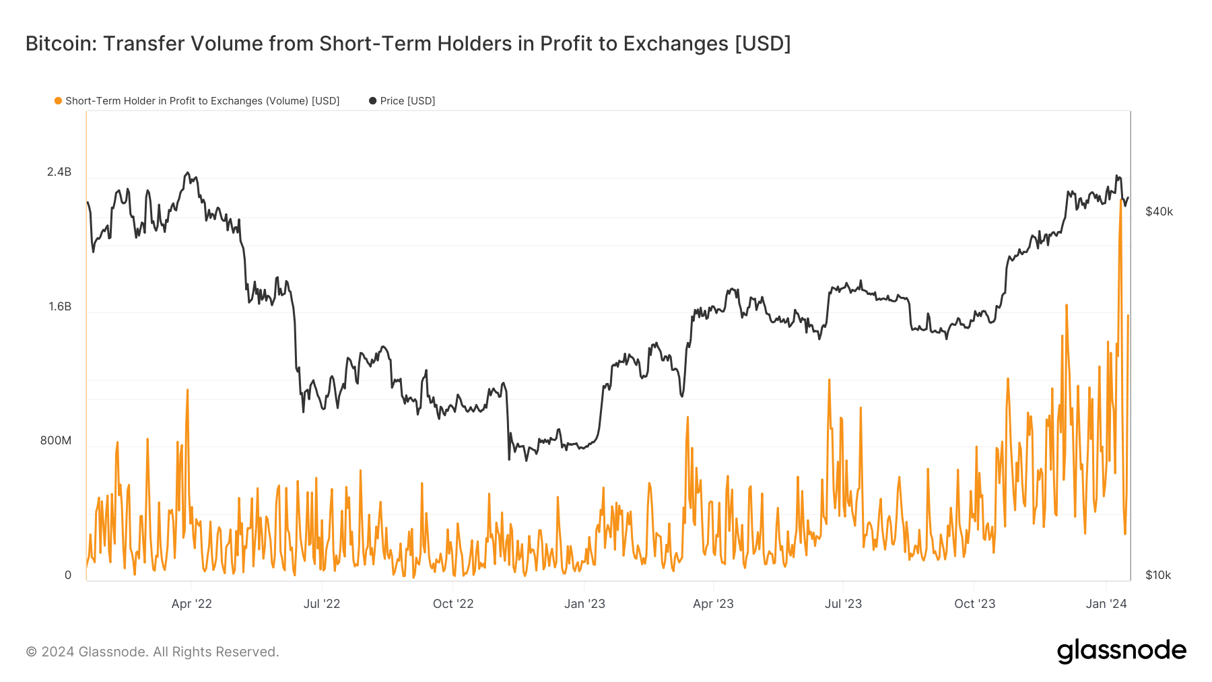Click the black Price legend dot
The image size is (1212, 682).
372,101
